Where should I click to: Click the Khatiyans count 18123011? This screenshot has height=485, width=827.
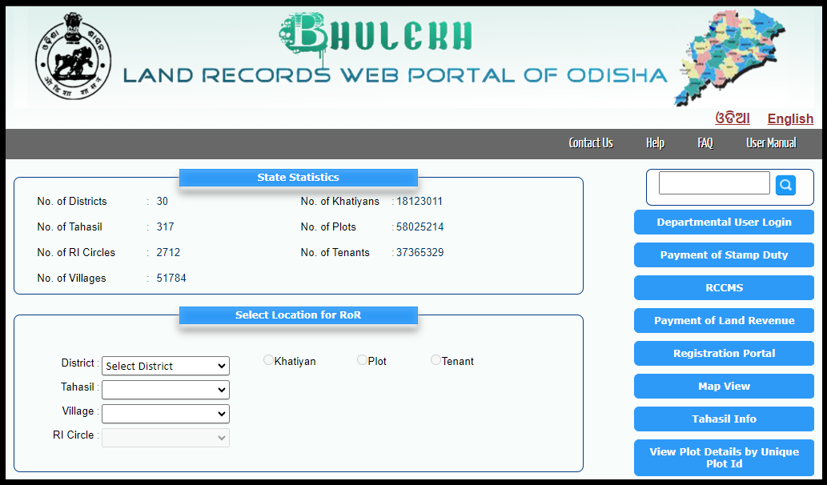[x=420, y=202]
